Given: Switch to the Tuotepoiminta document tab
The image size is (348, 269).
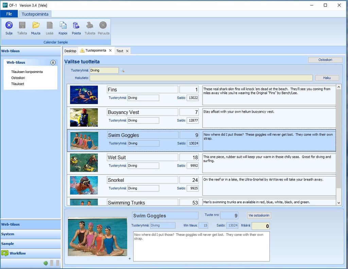Looking at the screenshot, I should tap(96, 51).
